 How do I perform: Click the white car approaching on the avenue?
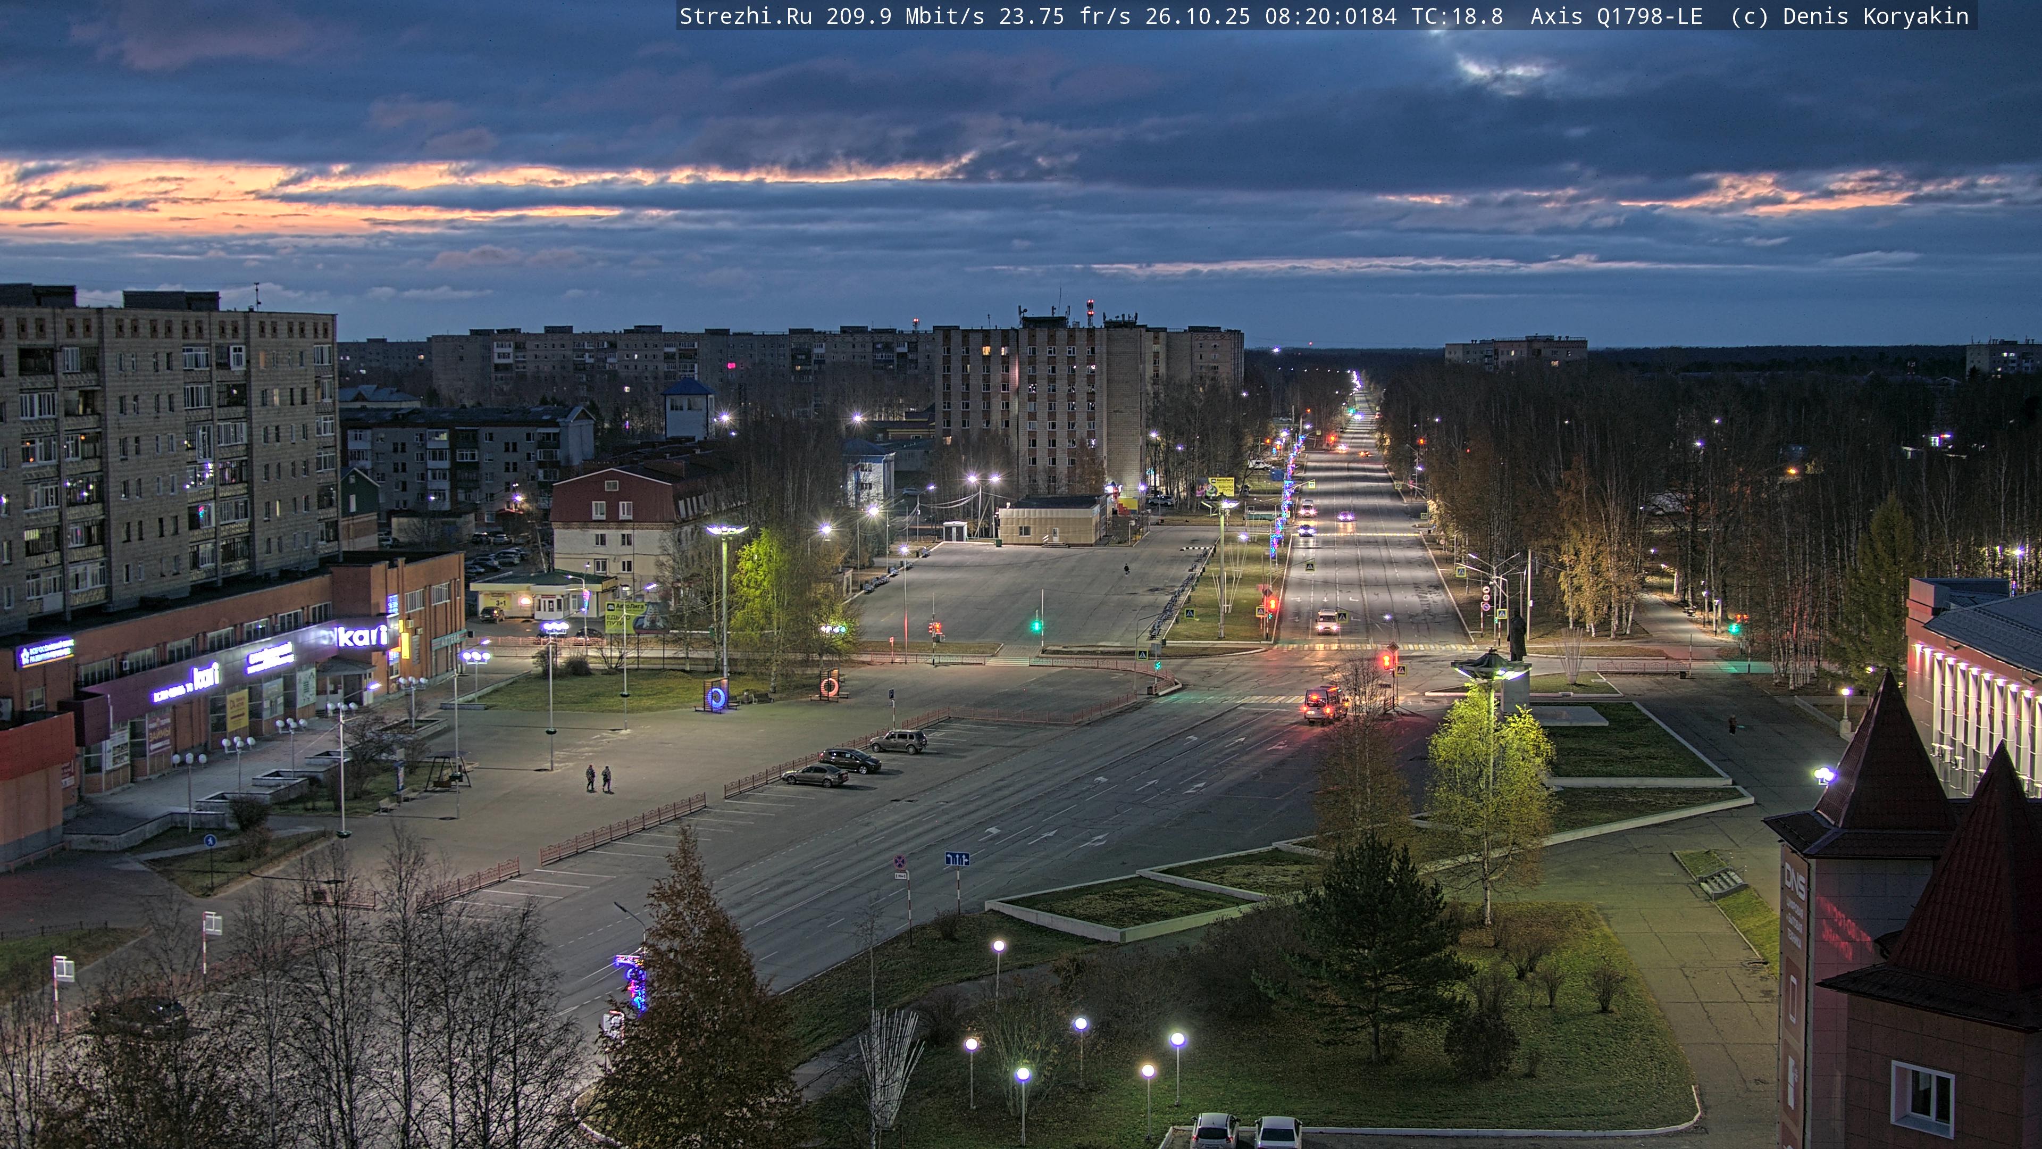click(x=1327, y=622)
